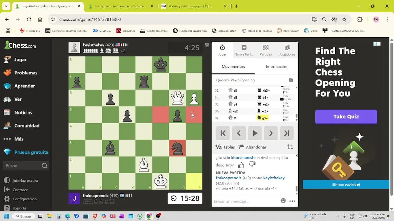Open the emoji picker in chat
The image size is (394, 221).
[283, 201]
